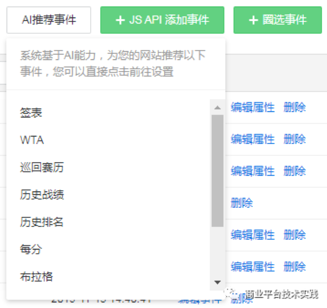This screenshot has height=308, width=327.
Task: Click 编辑属性 in the third table row
Action: [253, 171]
